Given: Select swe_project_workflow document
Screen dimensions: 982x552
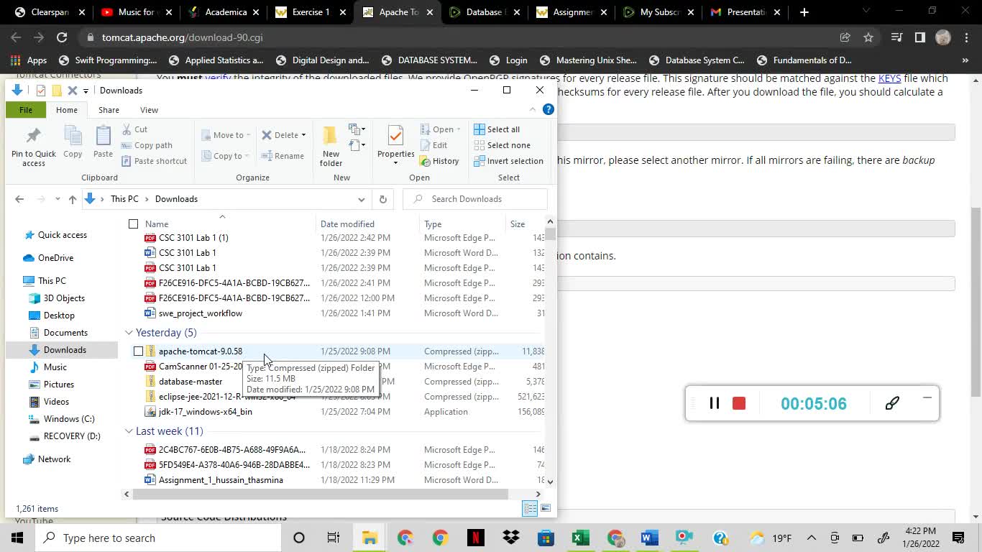Looking at the screenshot, I should coord(201,313).
